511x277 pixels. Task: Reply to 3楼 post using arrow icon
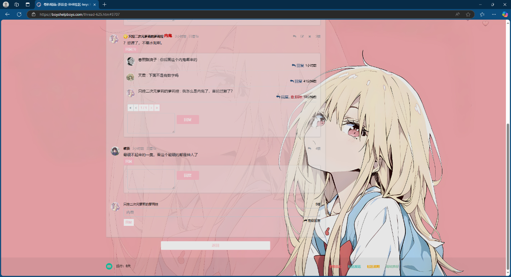click(x=294, y=36)
